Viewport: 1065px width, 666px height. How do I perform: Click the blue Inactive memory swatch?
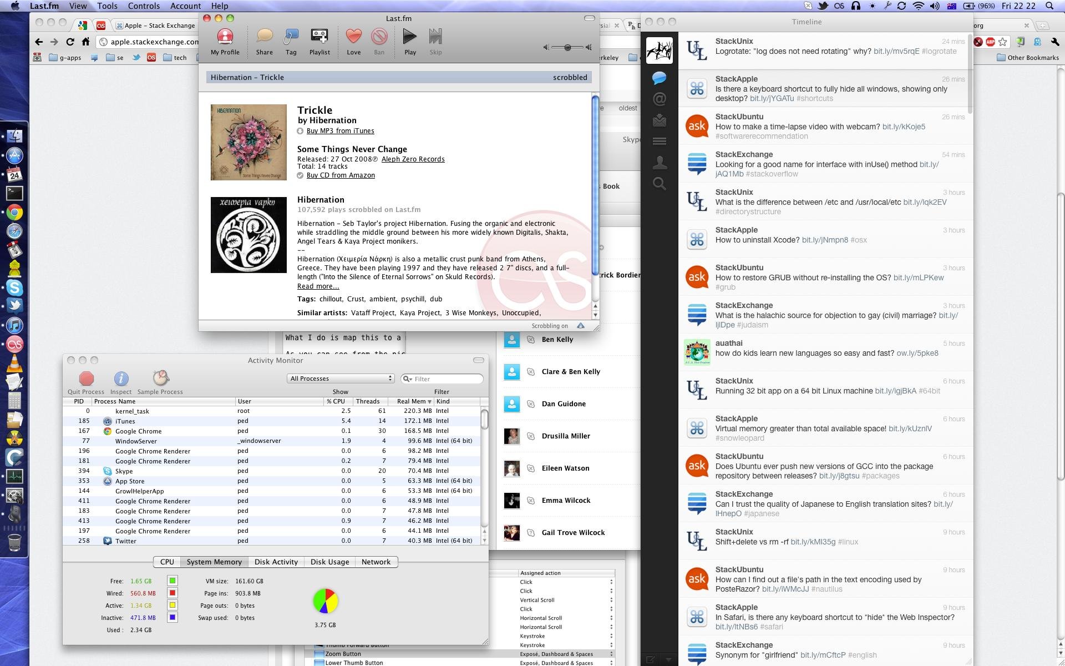(x=173, y=617)
